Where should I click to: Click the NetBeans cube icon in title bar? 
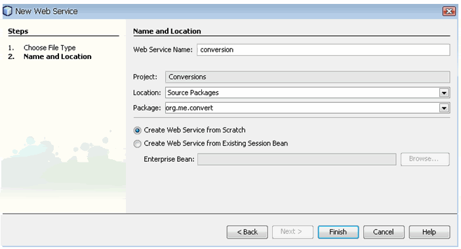7,11
